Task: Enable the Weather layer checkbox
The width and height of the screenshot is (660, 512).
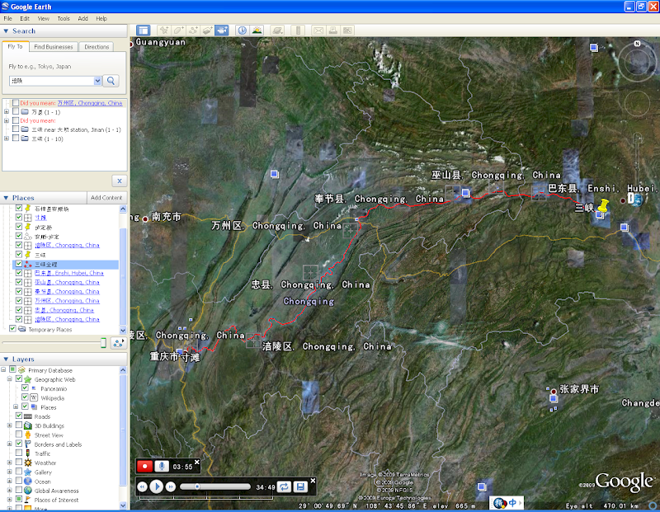Action: coord(18,462)
